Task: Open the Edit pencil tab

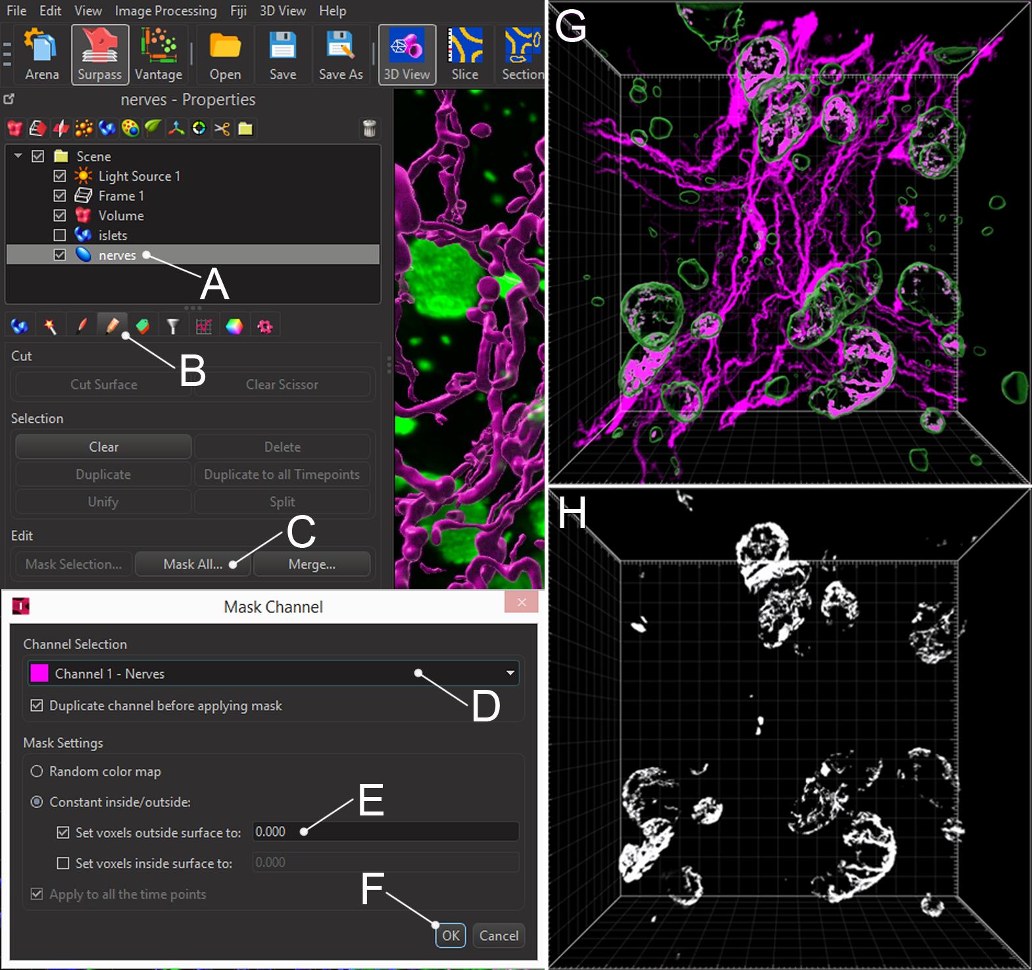Action: [x=112, y=326]
